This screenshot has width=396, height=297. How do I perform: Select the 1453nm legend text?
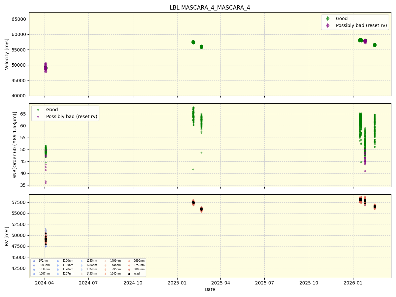91,274
